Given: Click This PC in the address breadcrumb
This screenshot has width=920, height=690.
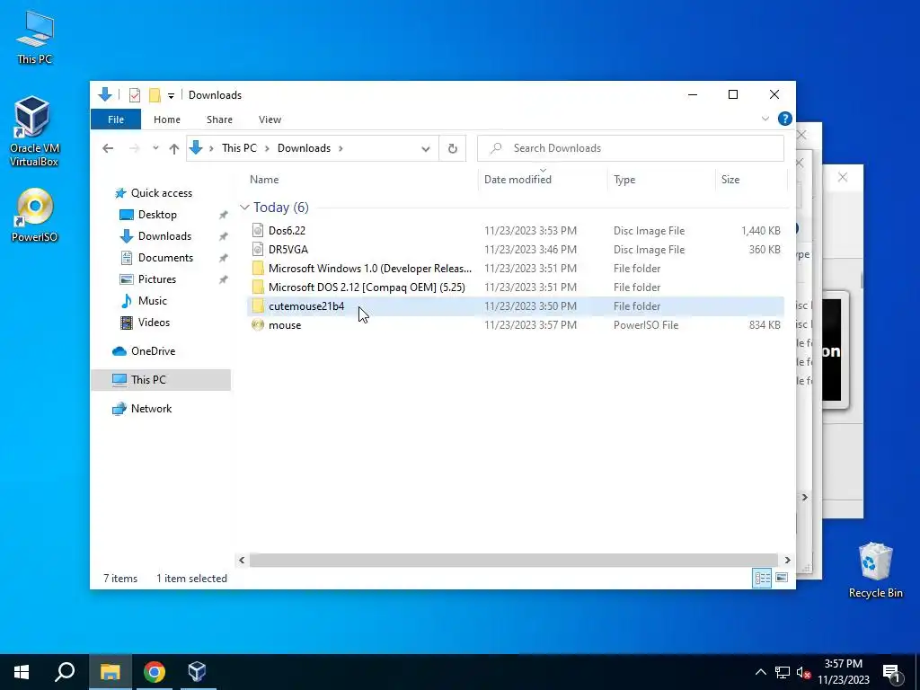Looking at the screenshot, I should (239, 148).
